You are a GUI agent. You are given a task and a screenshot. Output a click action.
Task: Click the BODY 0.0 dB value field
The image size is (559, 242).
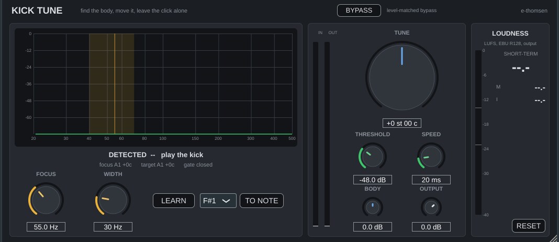373,227
